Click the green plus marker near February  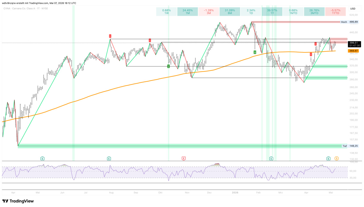[x=255, y=52]
